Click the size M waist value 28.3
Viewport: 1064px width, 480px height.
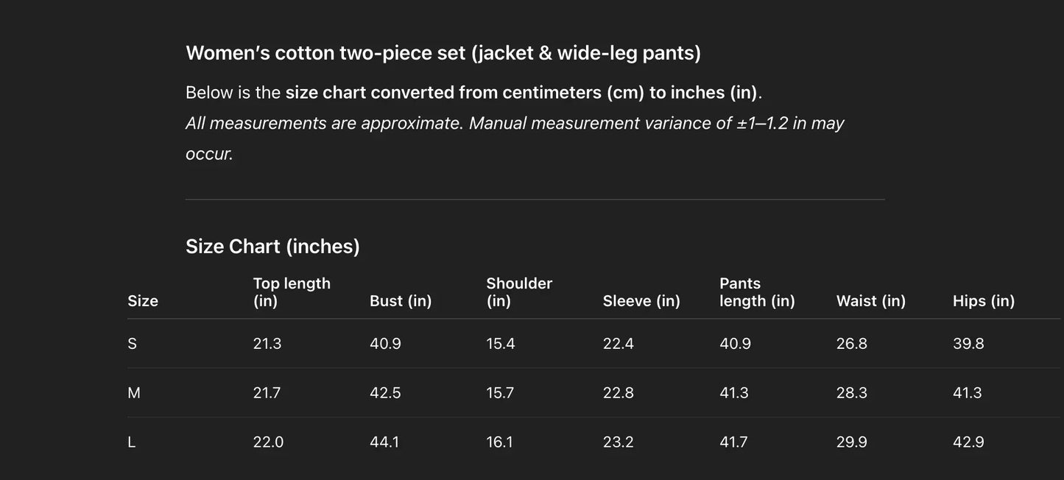pos(852,393)
